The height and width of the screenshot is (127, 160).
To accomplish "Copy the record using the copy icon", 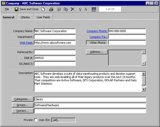I will (66, 9).
